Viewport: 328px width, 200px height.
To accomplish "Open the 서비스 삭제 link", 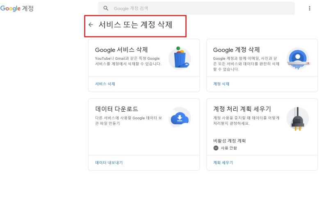I will click(105, 84).
